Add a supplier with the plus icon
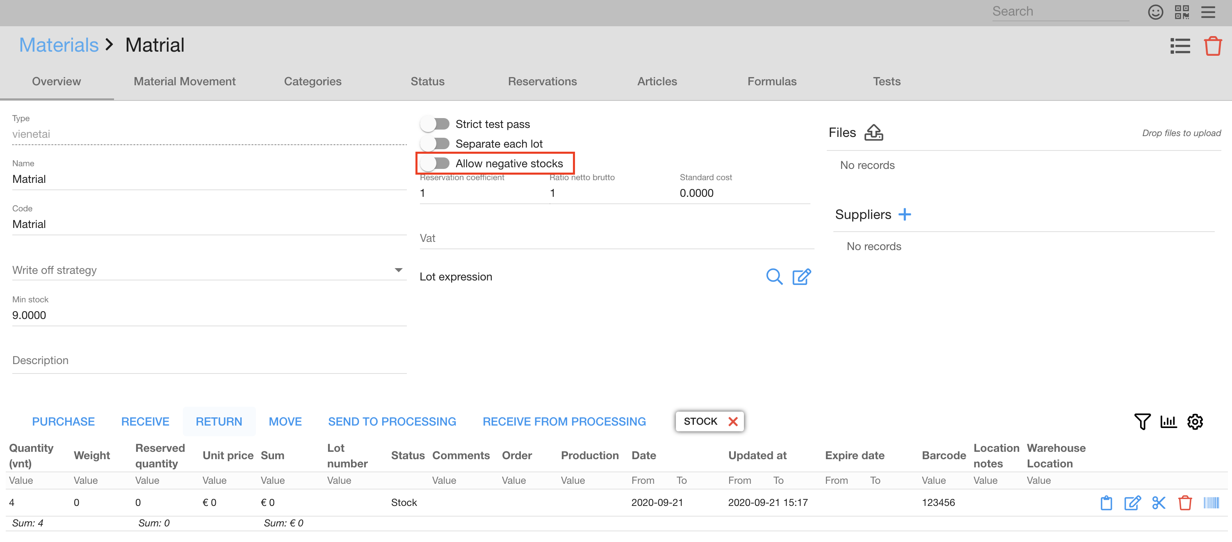The height and width of the screenshot is (542, 1232). coord(904,214)
